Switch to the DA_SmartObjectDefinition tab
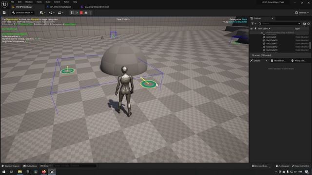Image resolution: width=312 pixels, height=175 pixels. click(x=97, y=7)
